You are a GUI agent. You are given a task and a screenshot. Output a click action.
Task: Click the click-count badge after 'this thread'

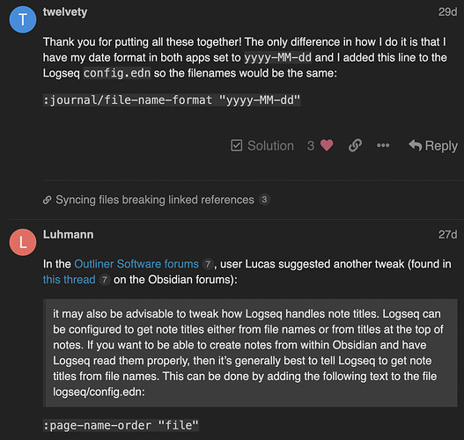pyautogui.click(x=104, y=280)
